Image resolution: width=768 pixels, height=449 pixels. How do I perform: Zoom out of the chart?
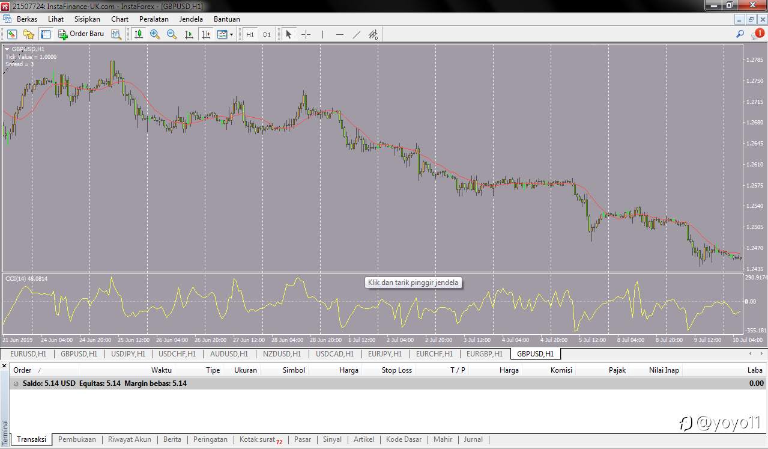172,34
